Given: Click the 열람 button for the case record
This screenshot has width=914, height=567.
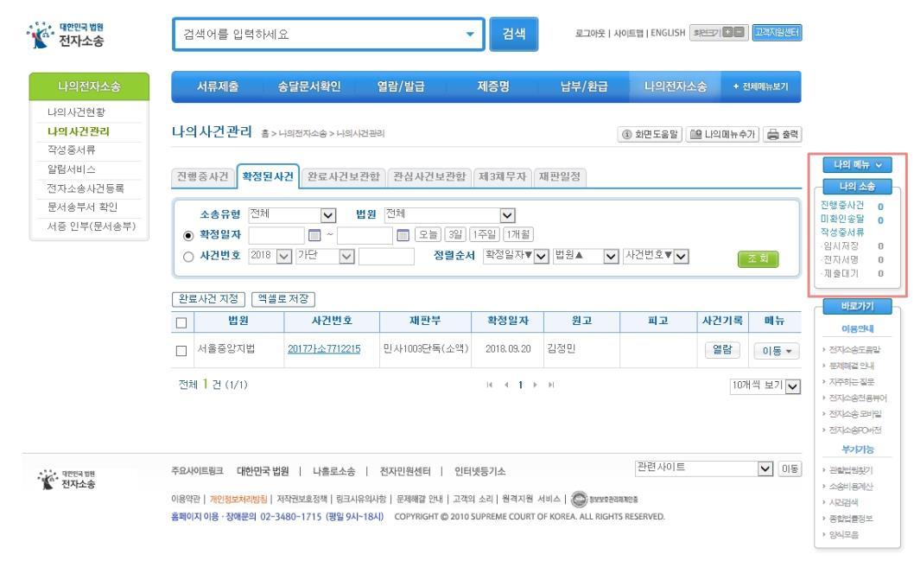Looking at the screenshot, I should coord(722,350).
